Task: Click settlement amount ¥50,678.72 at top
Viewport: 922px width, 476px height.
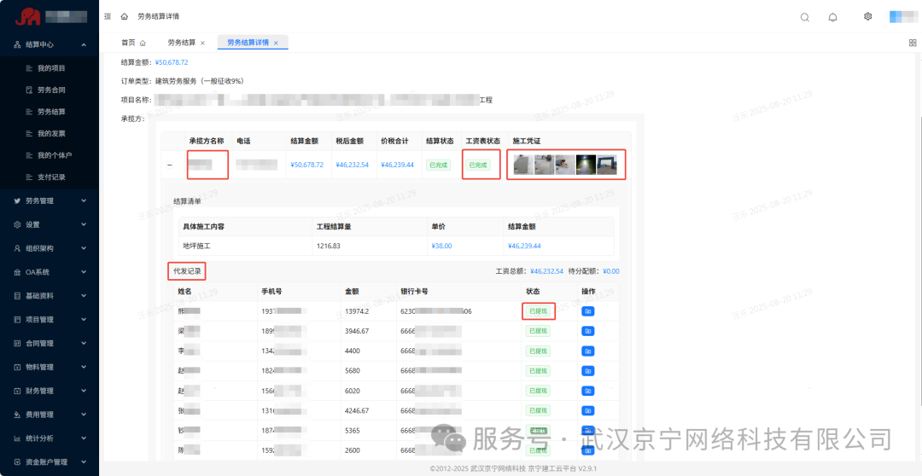Action: click(172, 61)
